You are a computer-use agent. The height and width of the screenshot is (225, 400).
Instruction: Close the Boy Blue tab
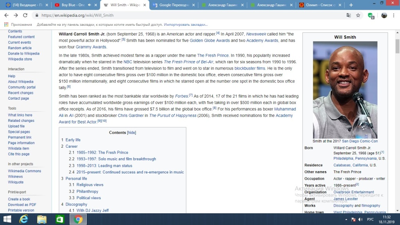coord(96,5)
